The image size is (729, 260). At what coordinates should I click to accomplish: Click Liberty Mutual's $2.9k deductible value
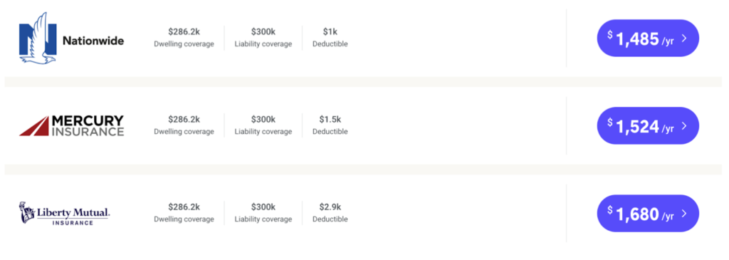pyautogui.click(x=330, y=207)
